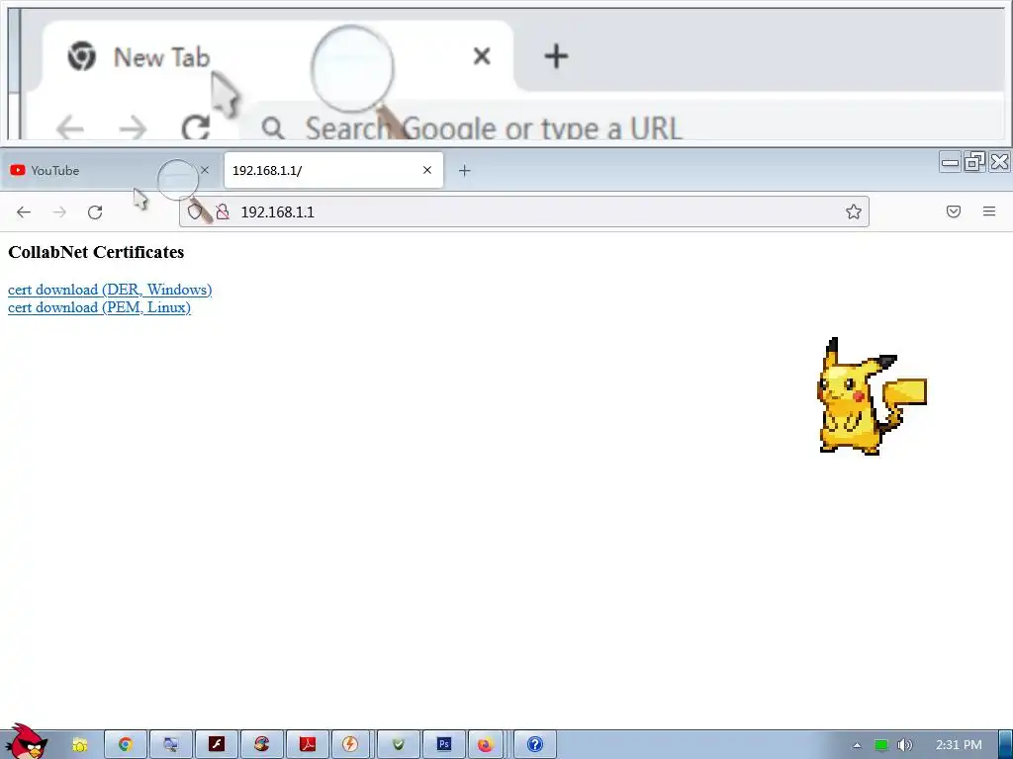Launch Google Chrome from the taskbar
This screenshot has height=759, width=1013.
126,745
